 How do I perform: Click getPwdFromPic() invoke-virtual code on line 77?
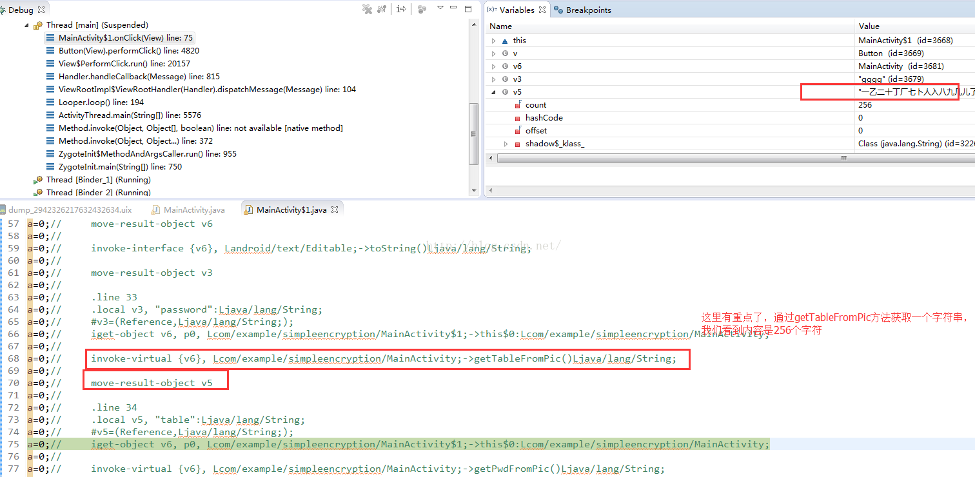pyautogui.click(x=378, y=469)
